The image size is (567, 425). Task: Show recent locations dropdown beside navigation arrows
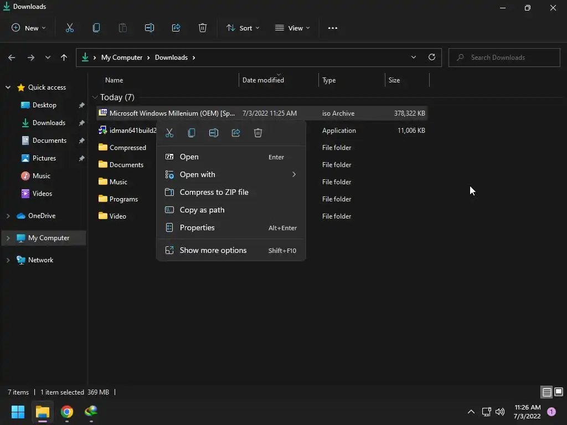48,58
